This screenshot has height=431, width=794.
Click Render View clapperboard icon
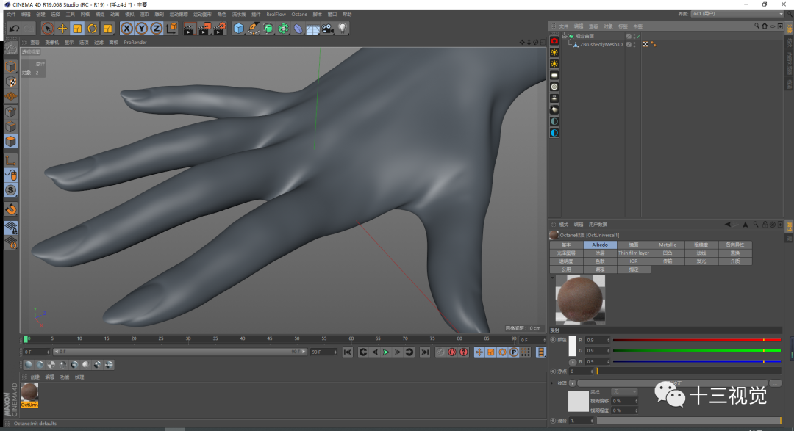pos(190,29)
